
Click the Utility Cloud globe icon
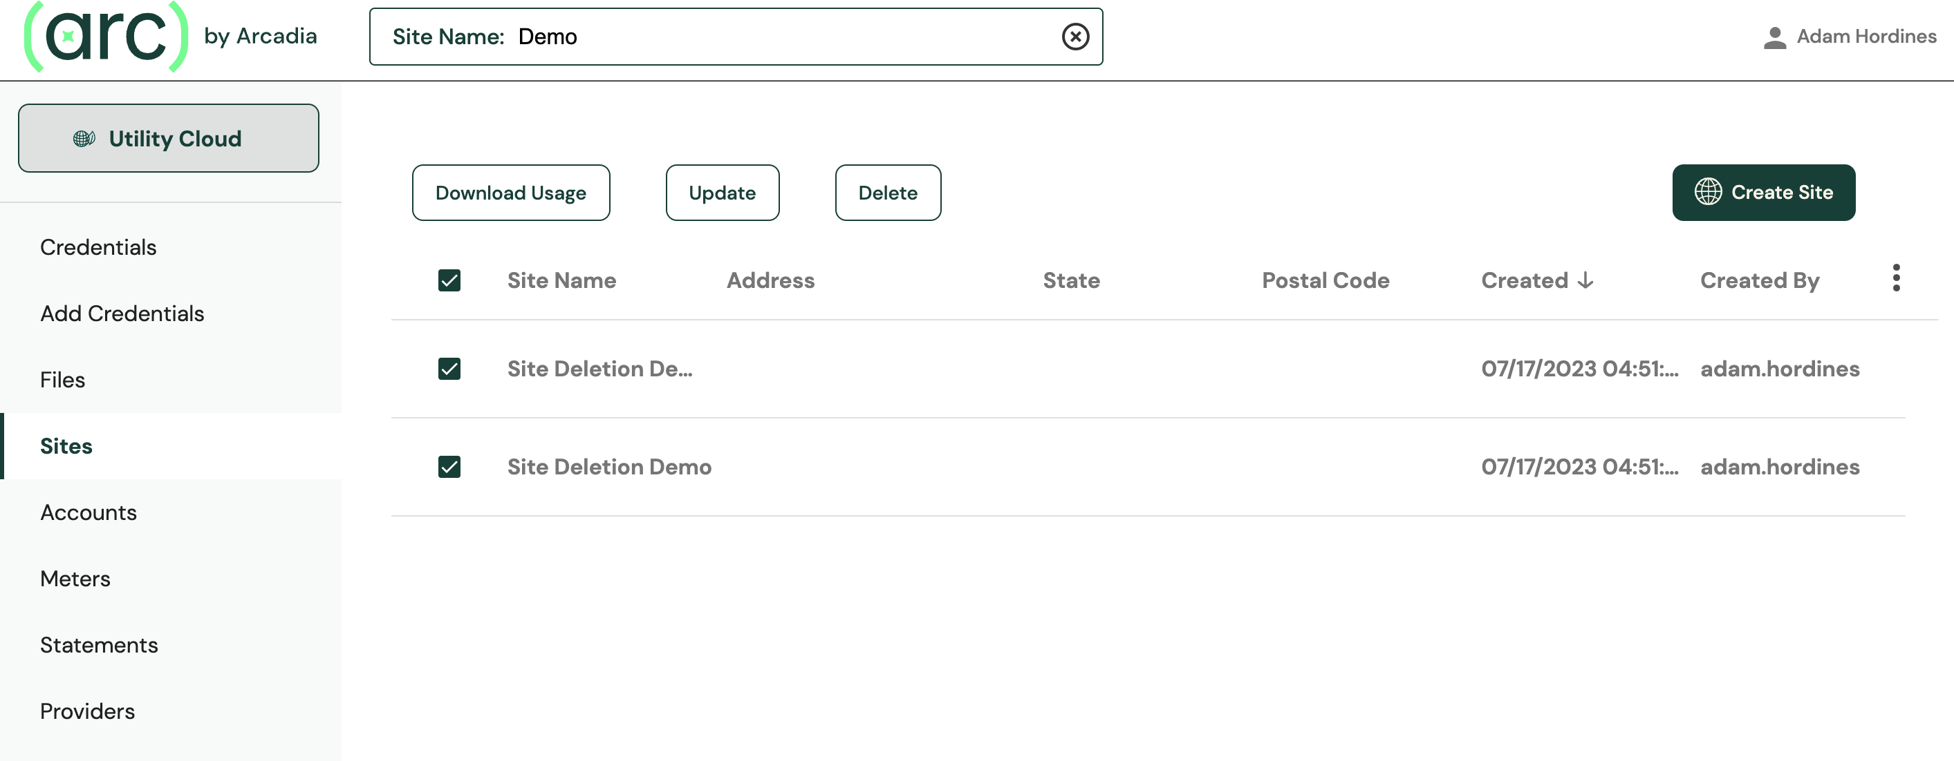pyautogui.click(x=84, y=139)
